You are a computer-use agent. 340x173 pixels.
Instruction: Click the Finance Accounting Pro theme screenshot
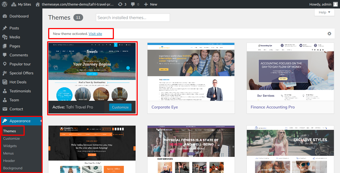point(290,72)
